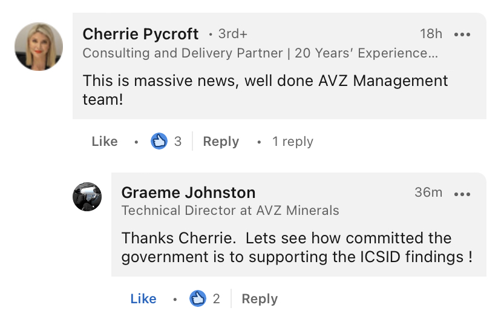This screenshot has width=501, height=319.
Task: Open three-dot options on Cherrie Pycroft's comment
Action: click(x=462, y=35)
